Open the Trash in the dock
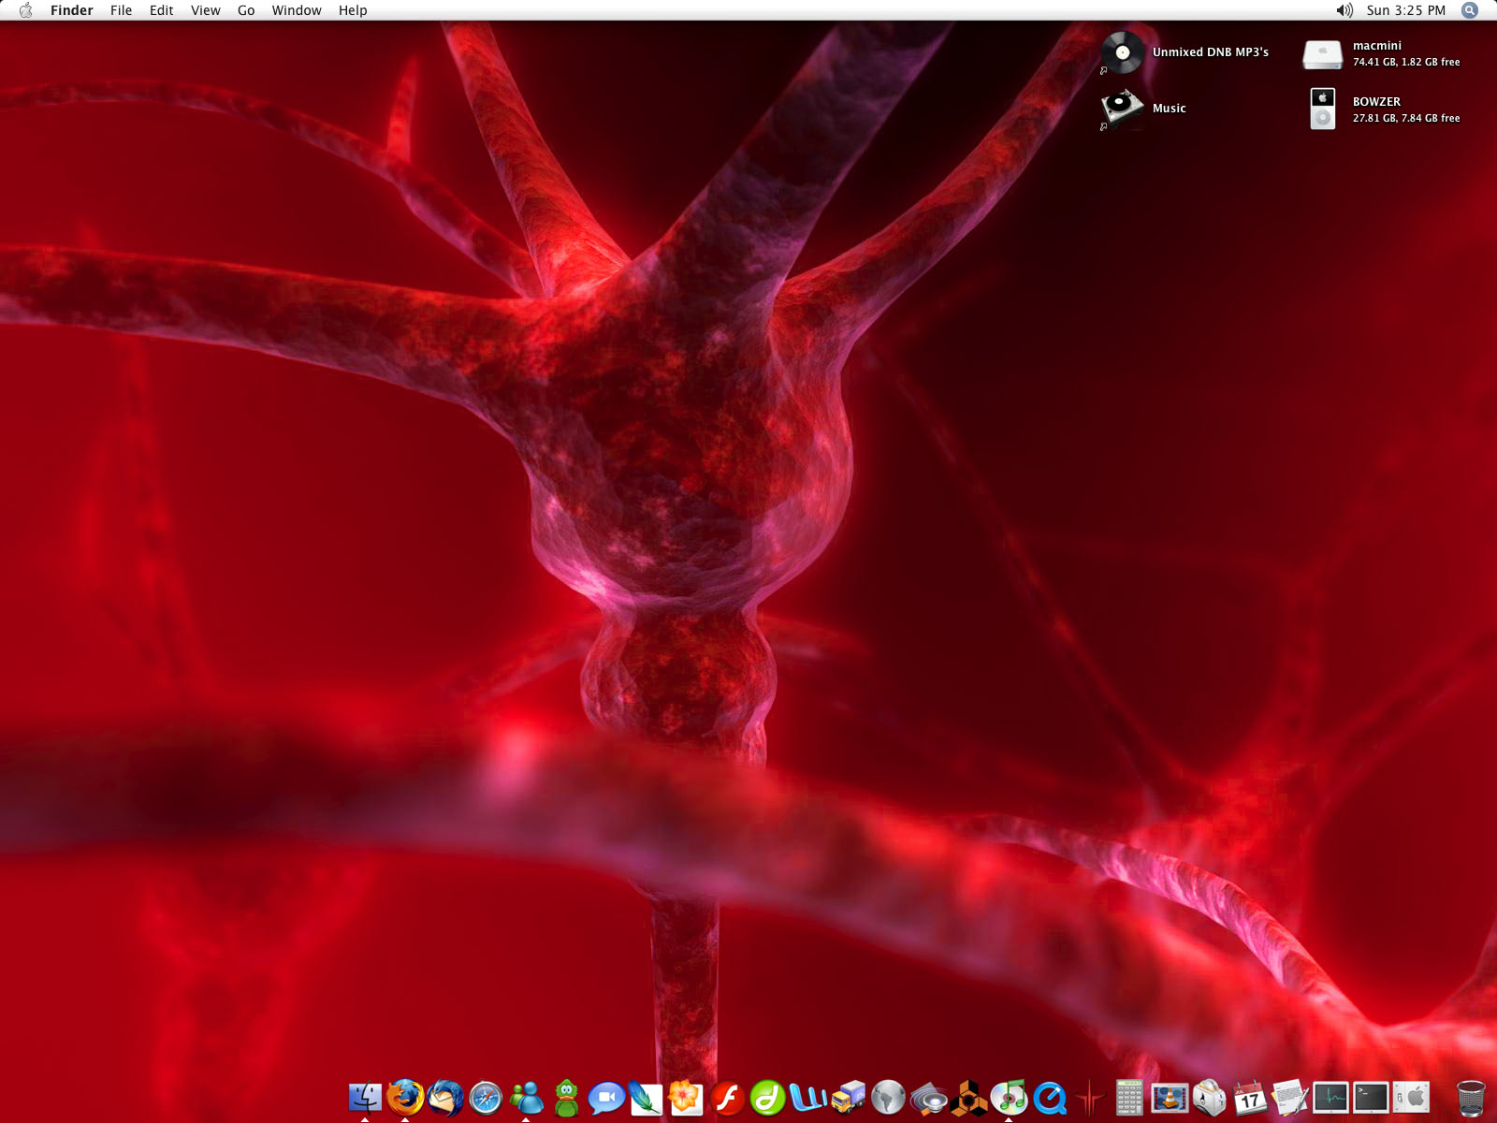The width and height of the screenshot is (1497, 1123). (x=1471, y=1097)
